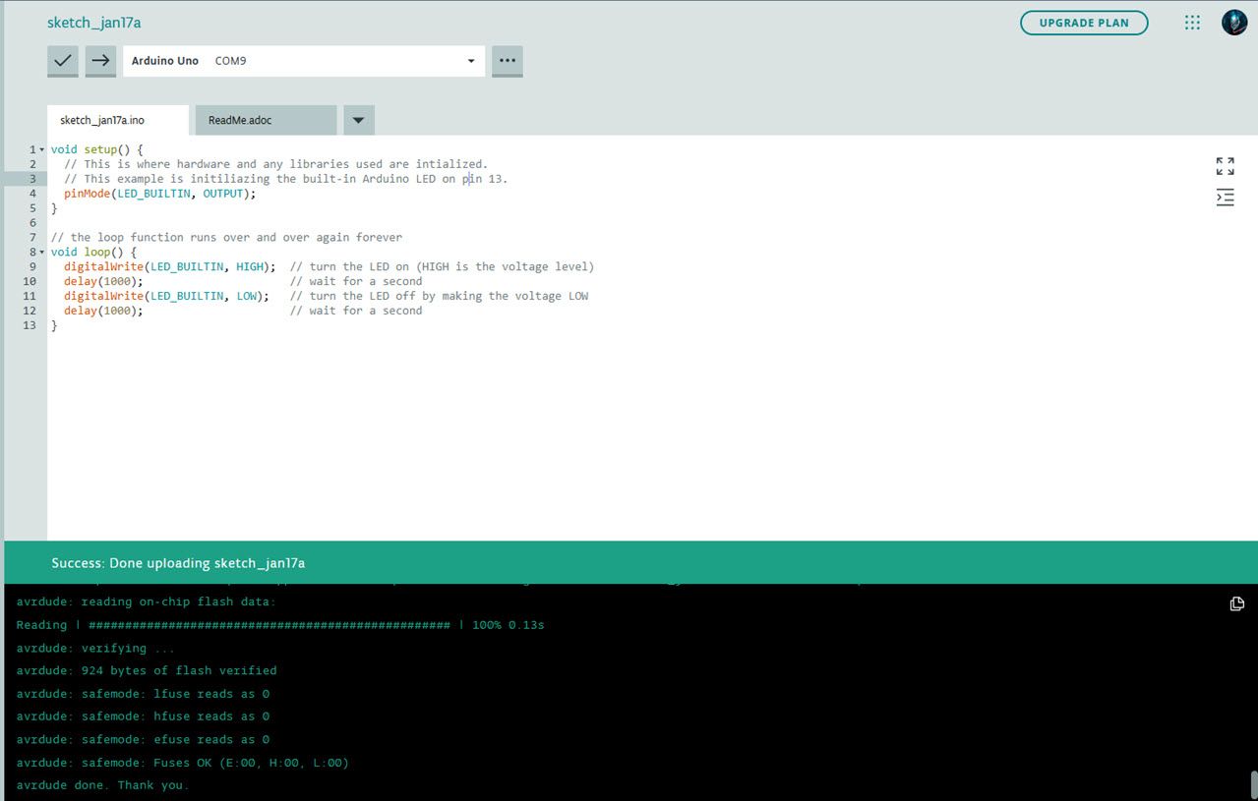Click the user profile avatar
Screen dimensions: 1258x801
(1233, 22)
